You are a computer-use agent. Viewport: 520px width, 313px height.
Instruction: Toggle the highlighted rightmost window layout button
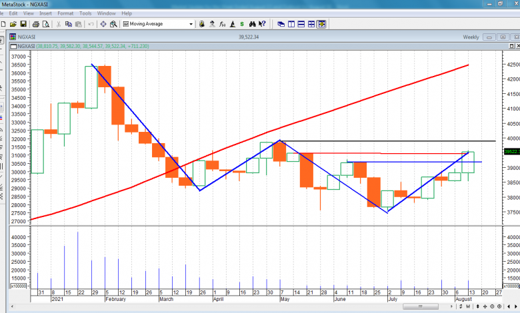pyautogui.click(x=321, y=24)
